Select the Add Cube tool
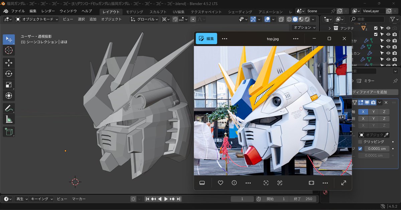Screen dimensions: 401x210 [x=9, y=131]
